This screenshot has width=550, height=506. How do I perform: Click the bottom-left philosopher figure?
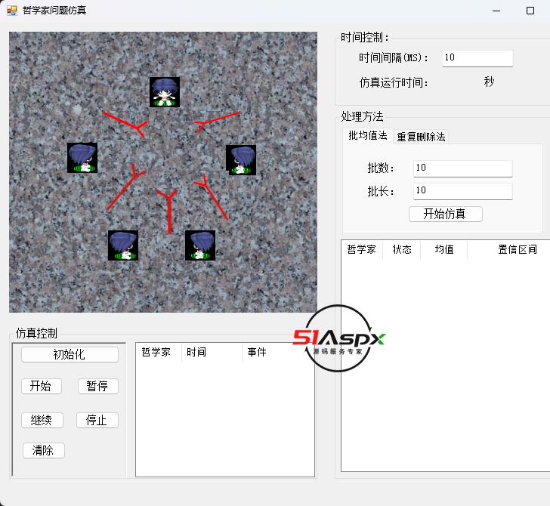point(122,245)
